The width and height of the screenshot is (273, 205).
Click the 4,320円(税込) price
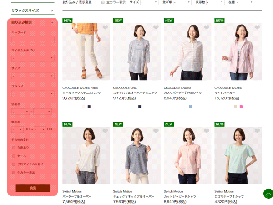pos(226,202)
